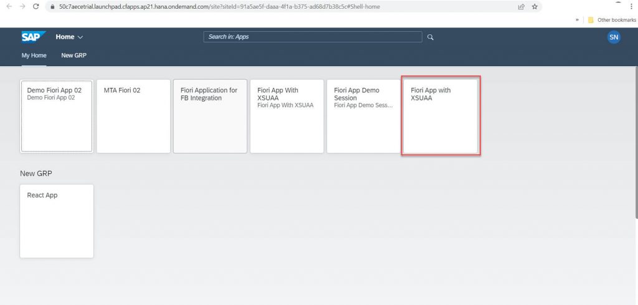Click the search magnifier icon
This screenshot has height=305, width=638.
[431, 37]
